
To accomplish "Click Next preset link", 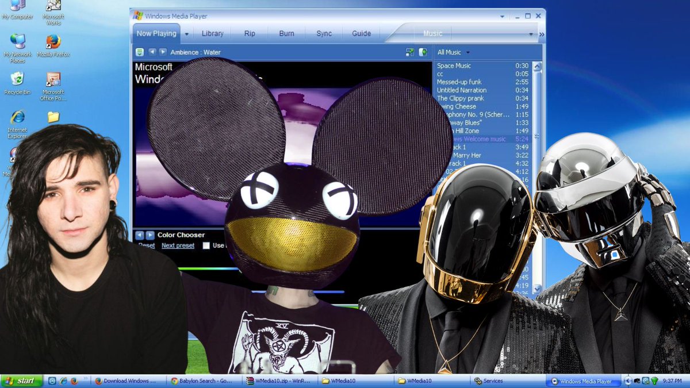I will click(x=178, y=245).
